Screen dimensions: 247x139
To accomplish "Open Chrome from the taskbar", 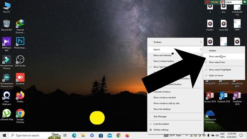I will (x=118, y=136).
